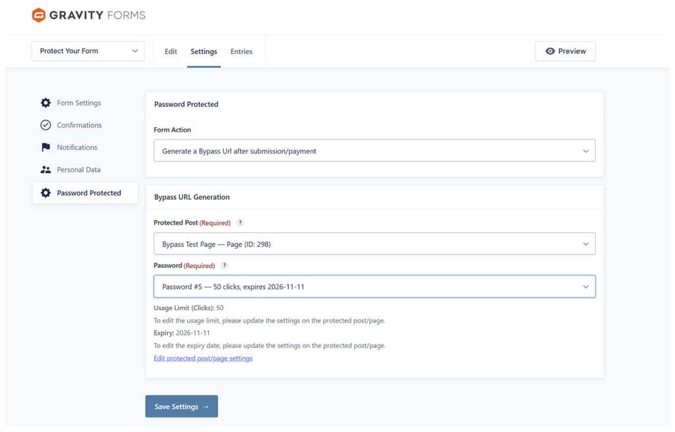Click the Password Protected gear icon in sidebar

[x=45, y=193]
